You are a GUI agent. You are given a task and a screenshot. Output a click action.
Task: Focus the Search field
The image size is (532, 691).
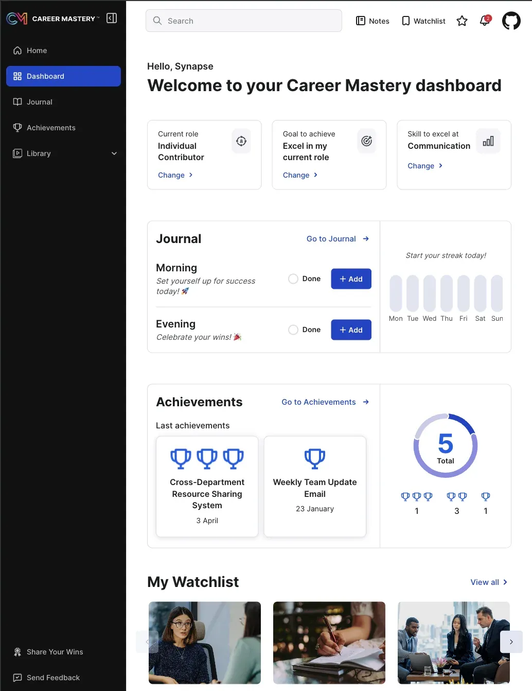244,21
